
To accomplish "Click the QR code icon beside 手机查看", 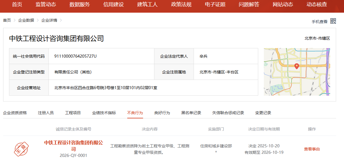I will [333, 21].
